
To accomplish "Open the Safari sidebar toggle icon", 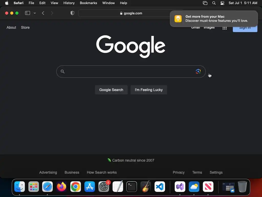I will (27, 13).
